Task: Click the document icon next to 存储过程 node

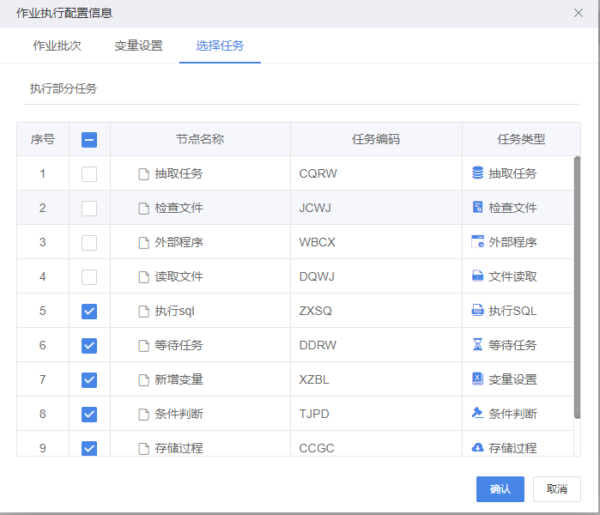Action: pos(144,448)
